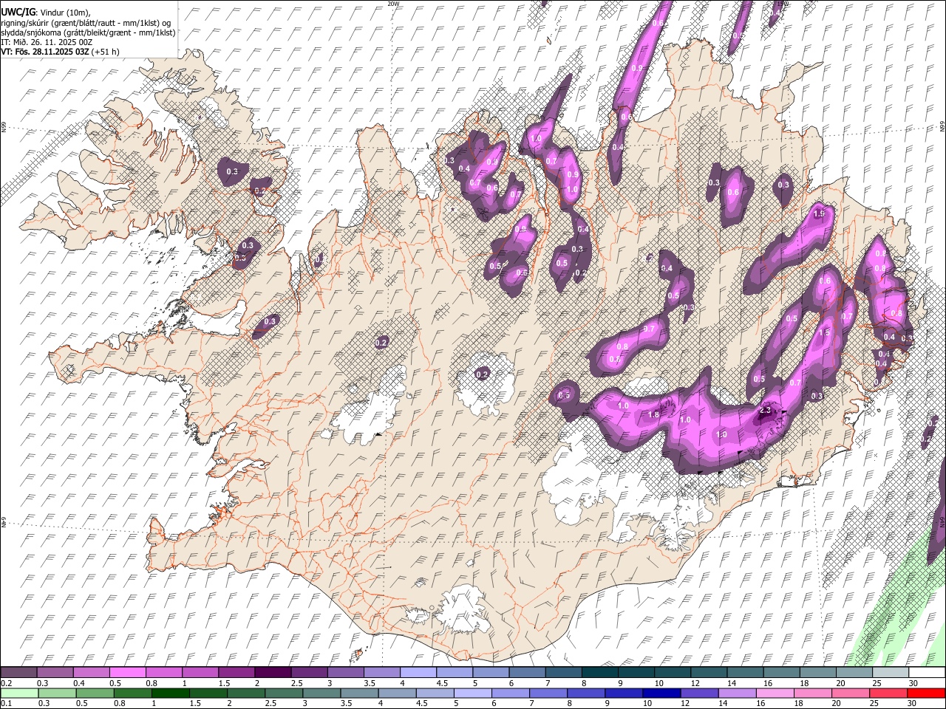
Task: Choose the navy blue rain swatch starting at 10
Action: click(x=661, y=693)
